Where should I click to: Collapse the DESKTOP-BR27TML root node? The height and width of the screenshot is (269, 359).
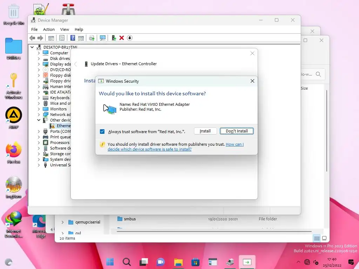tap(32, 47)
